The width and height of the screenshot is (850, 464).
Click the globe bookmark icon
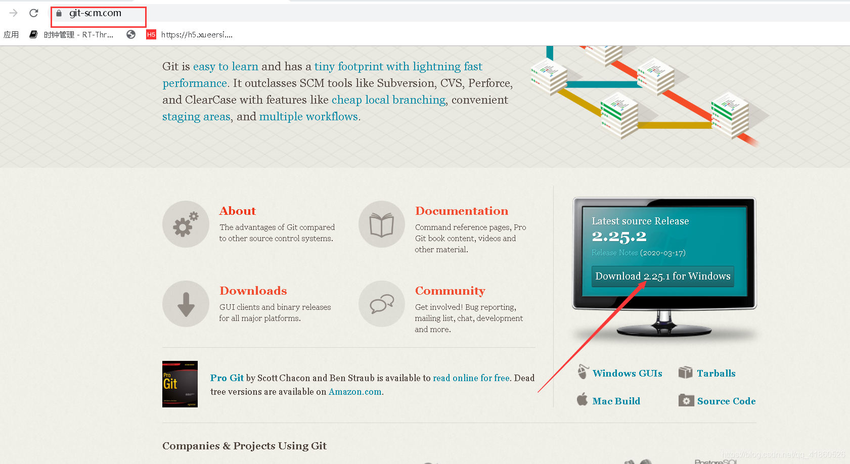131,34
